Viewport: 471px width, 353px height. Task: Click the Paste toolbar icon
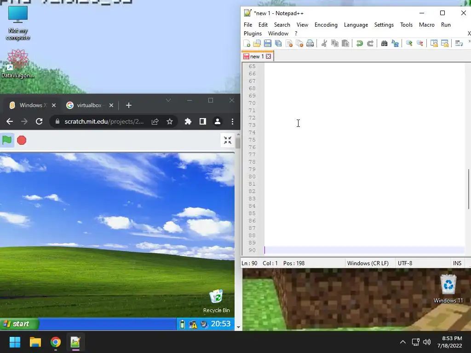(345, 43)
